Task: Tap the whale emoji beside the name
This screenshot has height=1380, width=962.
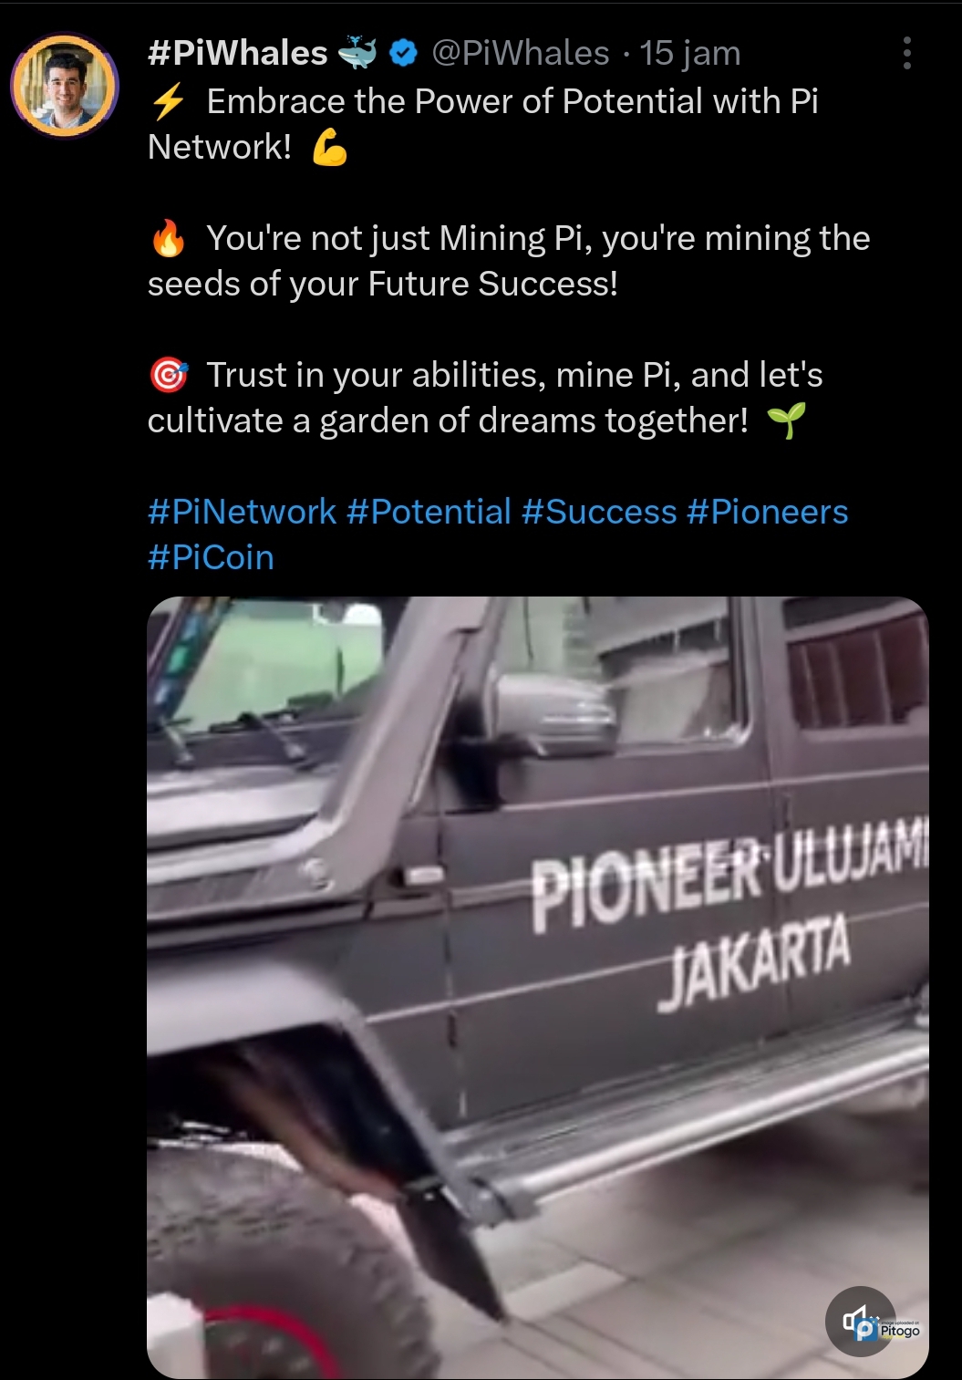Action: (357, 53)
